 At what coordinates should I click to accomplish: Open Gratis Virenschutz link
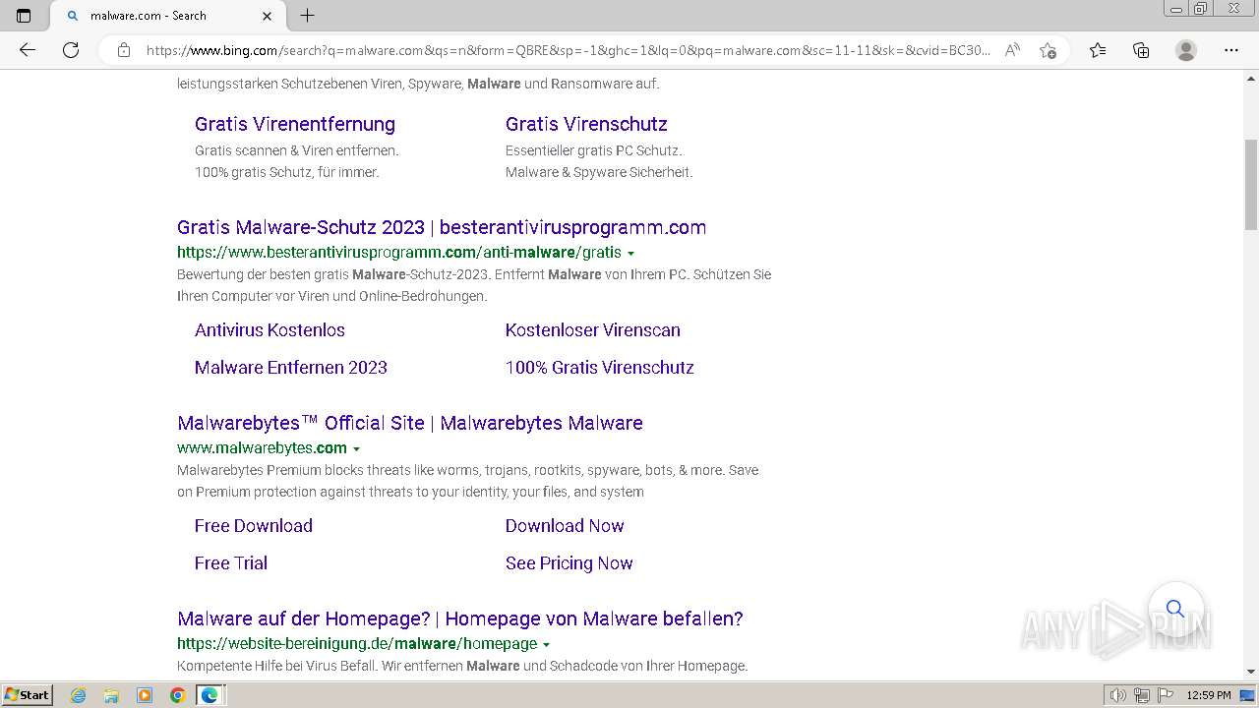tap(586, 124)
